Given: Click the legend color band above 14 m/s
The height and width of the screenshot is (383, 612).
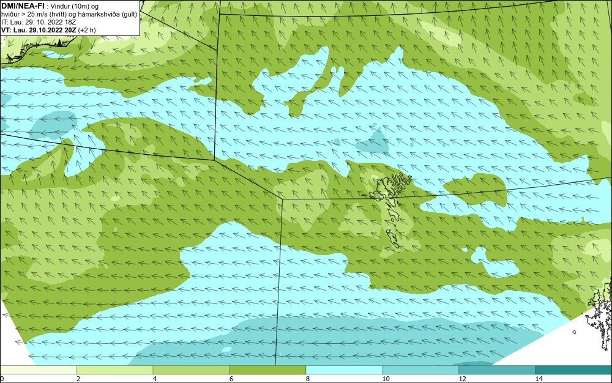Looking at the screenshot, I should 574,370.
